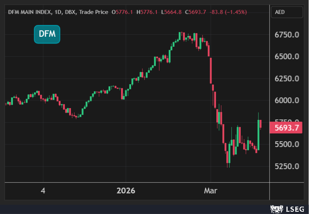
Task: Click the low value L5664.8
Action: pyautogui.click(x=171, y=12)
